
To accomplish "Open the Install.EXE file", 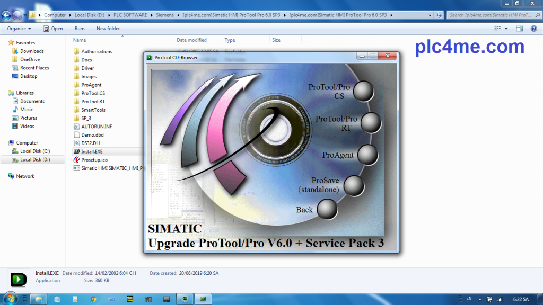I will pyautogui.click(x=91, y=151).
